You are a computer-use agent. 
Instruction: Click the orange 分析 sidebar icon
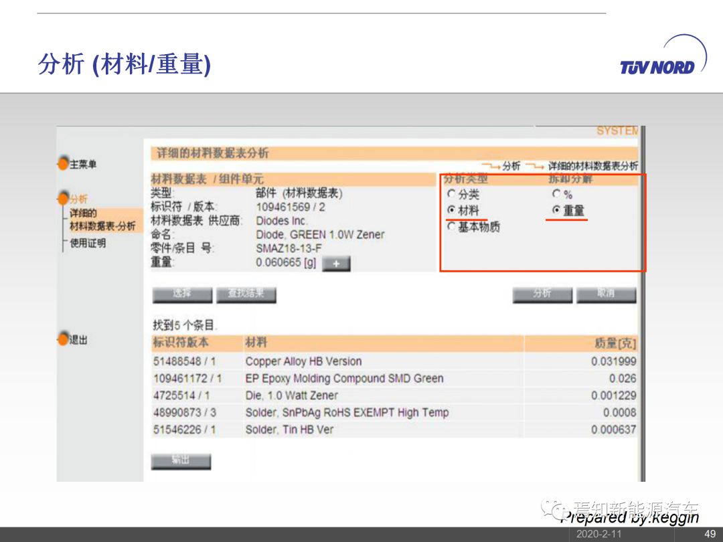point(63,198)
